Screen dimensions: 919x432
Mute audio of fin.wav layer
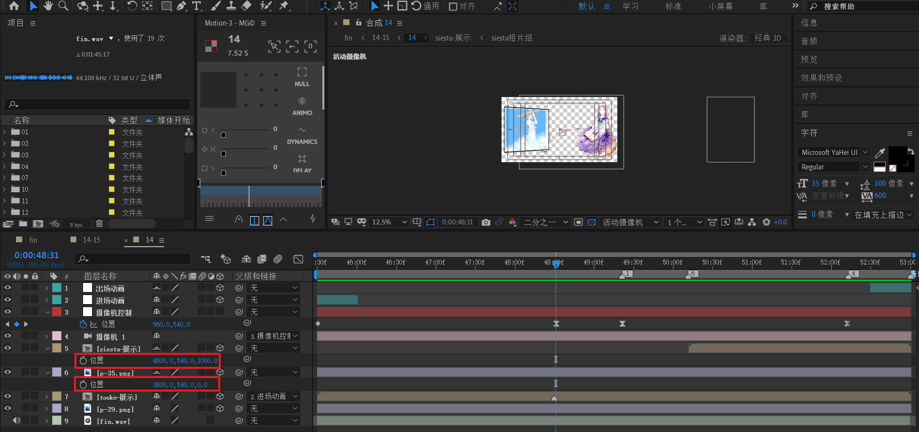[16, 420]
